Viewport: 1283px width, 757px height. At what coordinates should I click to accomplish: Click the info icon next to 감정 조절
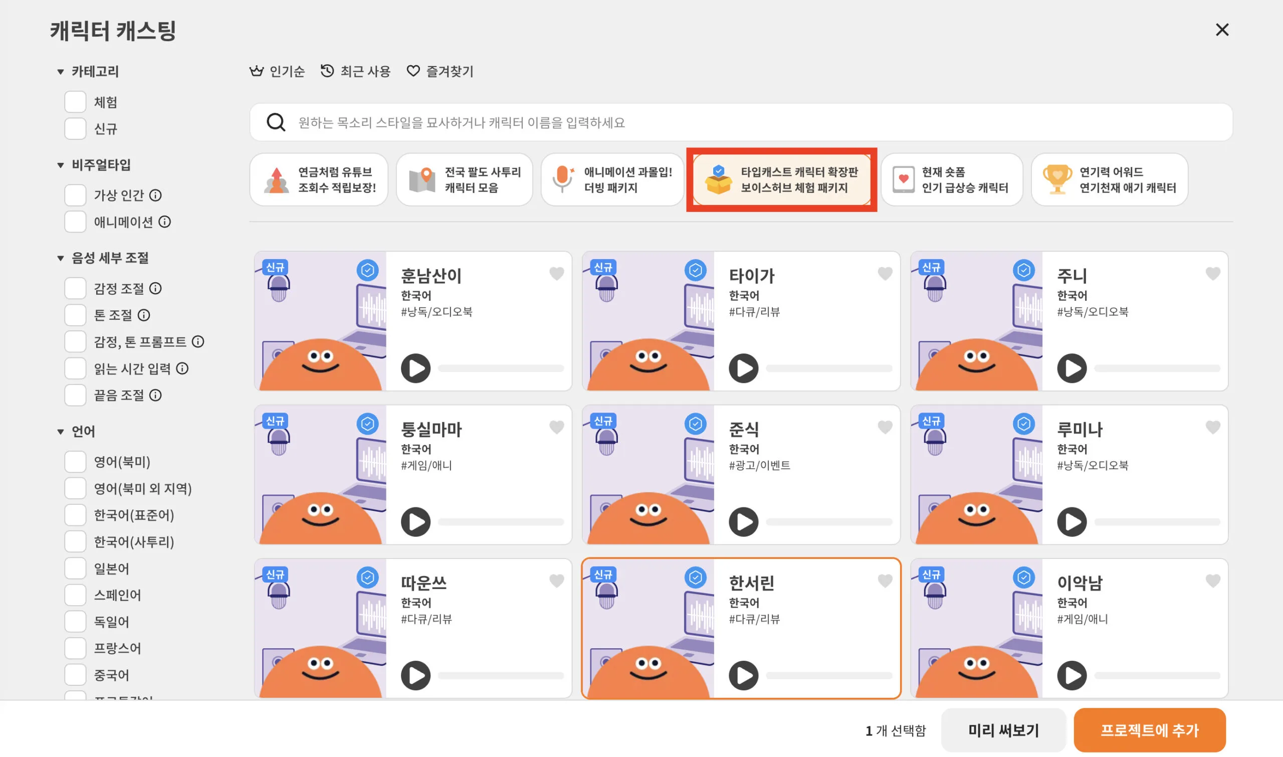tap(155, 289)
